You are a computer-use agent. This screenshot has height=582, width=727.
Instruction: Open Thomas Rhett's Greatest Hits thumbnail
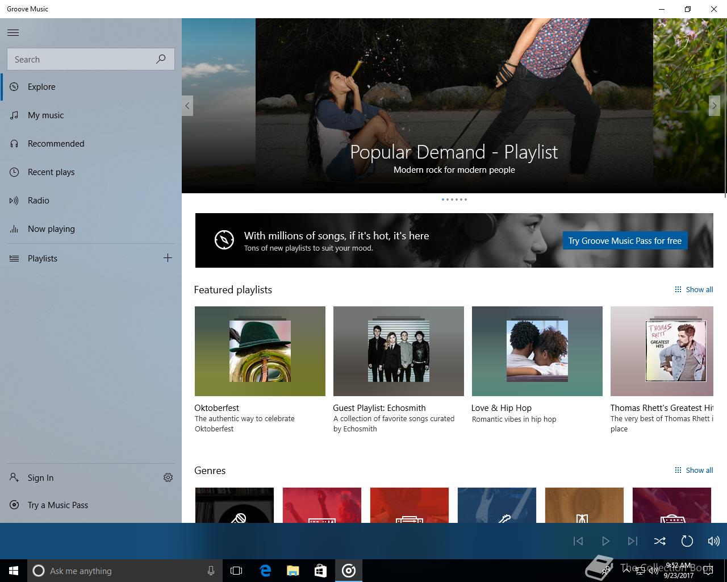(662, 351)
